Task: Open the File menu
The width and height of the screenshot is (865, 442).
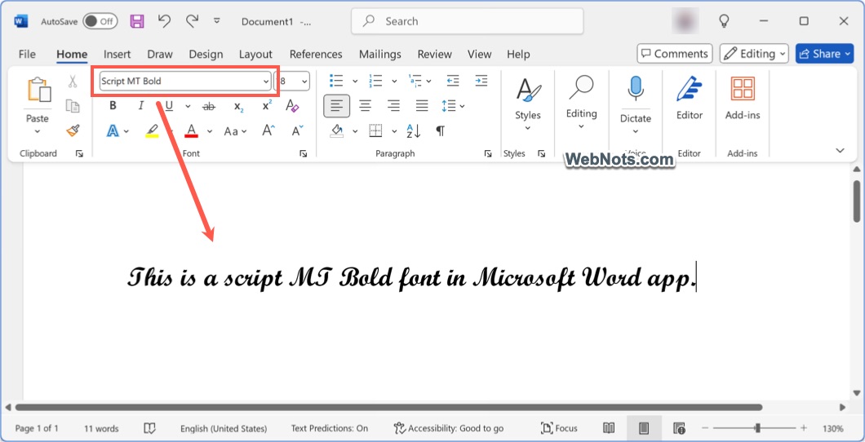Action: click(x=27, y=54)
